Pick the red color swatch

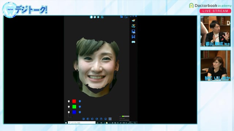tap(74, 101)
